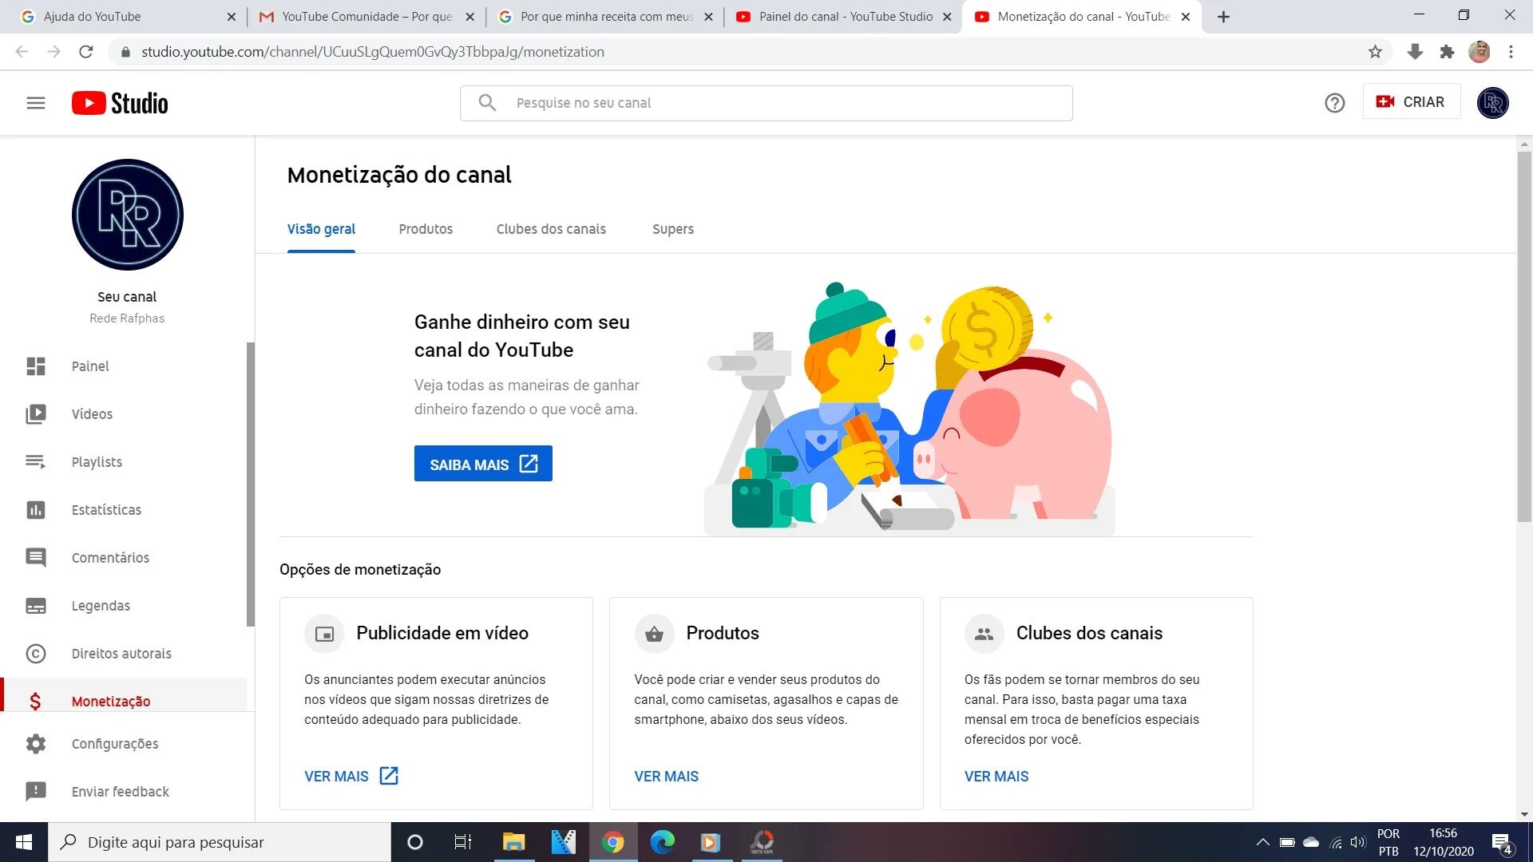Click VER MAIS link under Clubes dos canais
This screenshot has height=862, width=1533.
(x=996, y=776)
